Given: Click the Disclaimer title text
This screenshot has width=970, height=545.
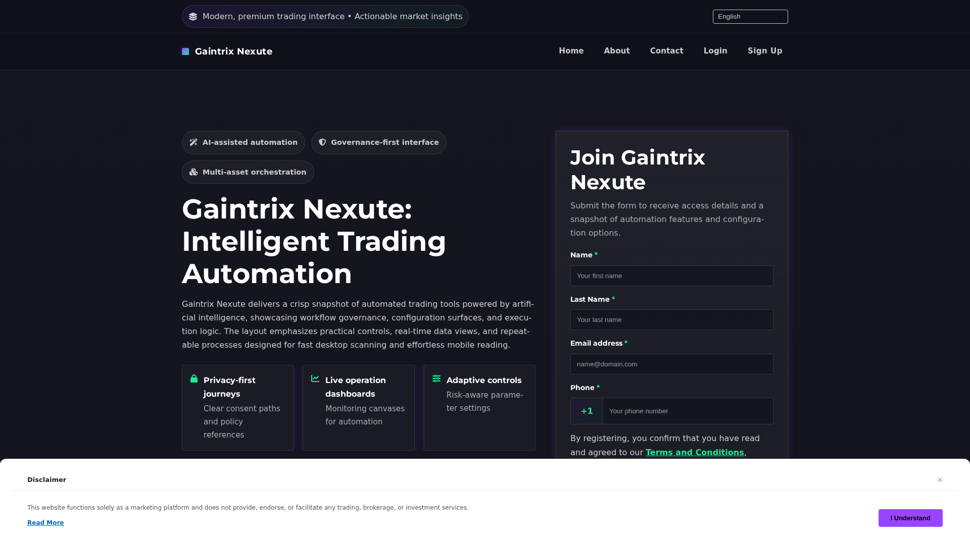Looking at the screenshot, I should click(46, 480).
